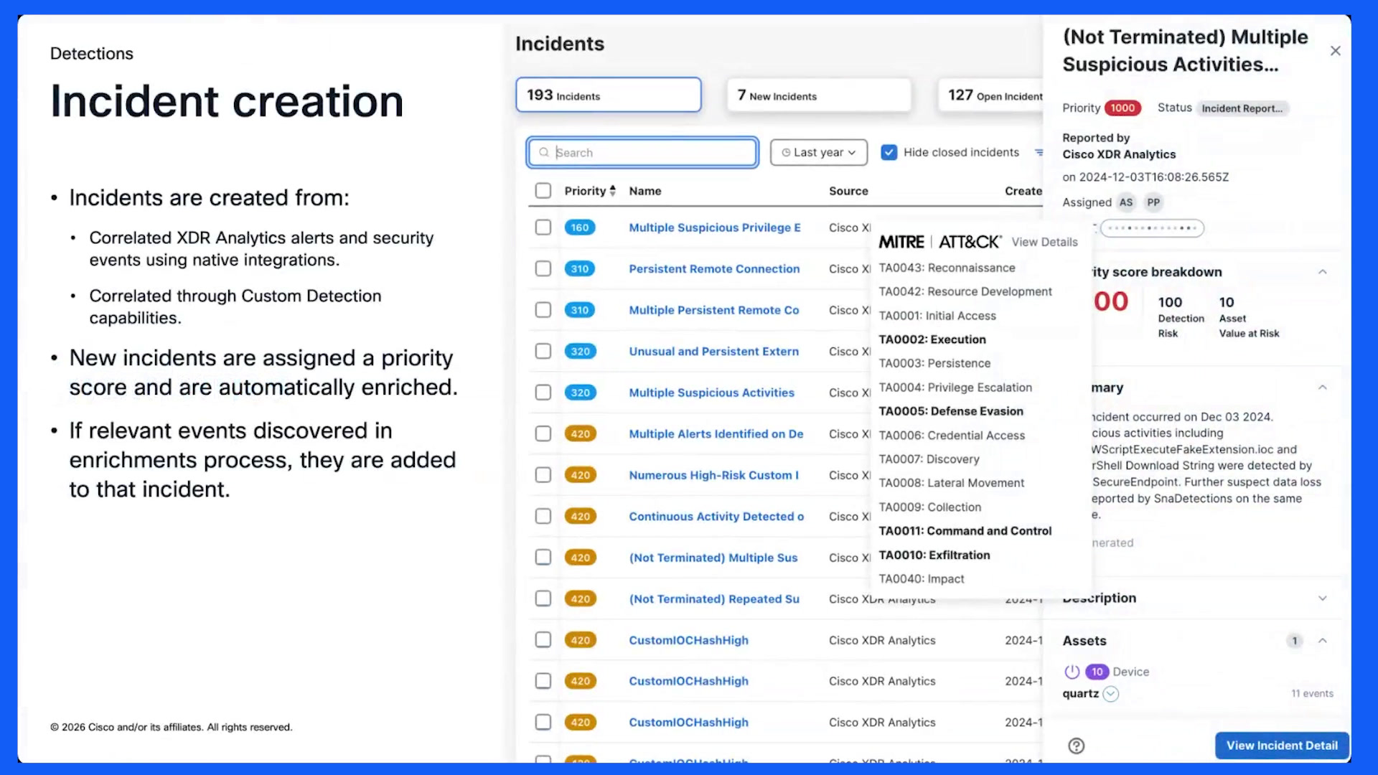This screenshot has width=1378, height=775.
Task: Click the 10 device risk badge
Action: coord(1097,672)
